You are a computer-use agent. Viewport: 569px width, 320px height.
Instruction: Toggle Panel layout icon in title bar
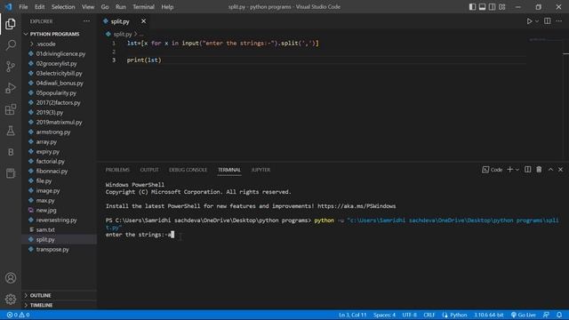tap(482, 7)
